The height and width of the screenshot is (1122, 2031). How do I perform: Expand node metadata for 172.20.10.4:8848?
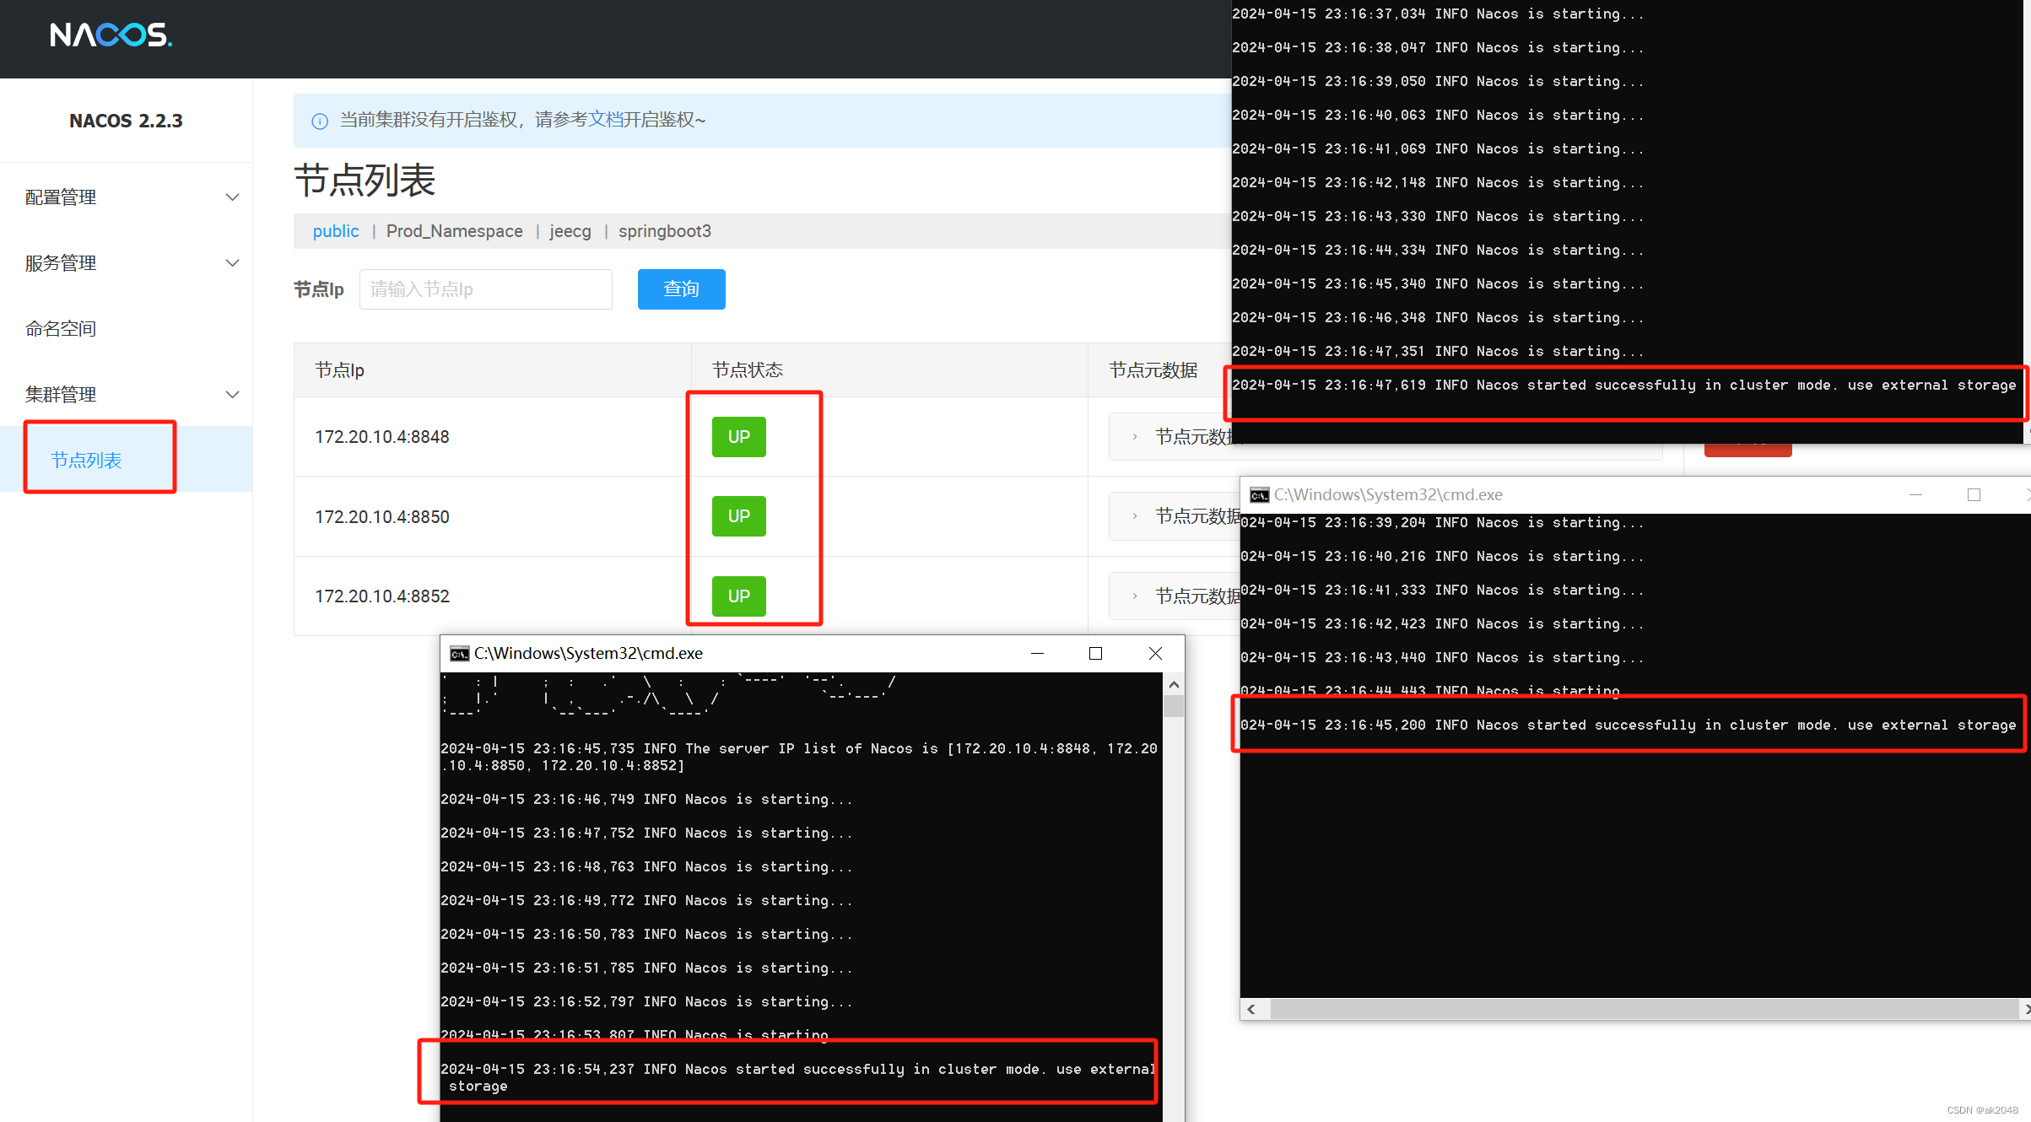(1135, 437)
